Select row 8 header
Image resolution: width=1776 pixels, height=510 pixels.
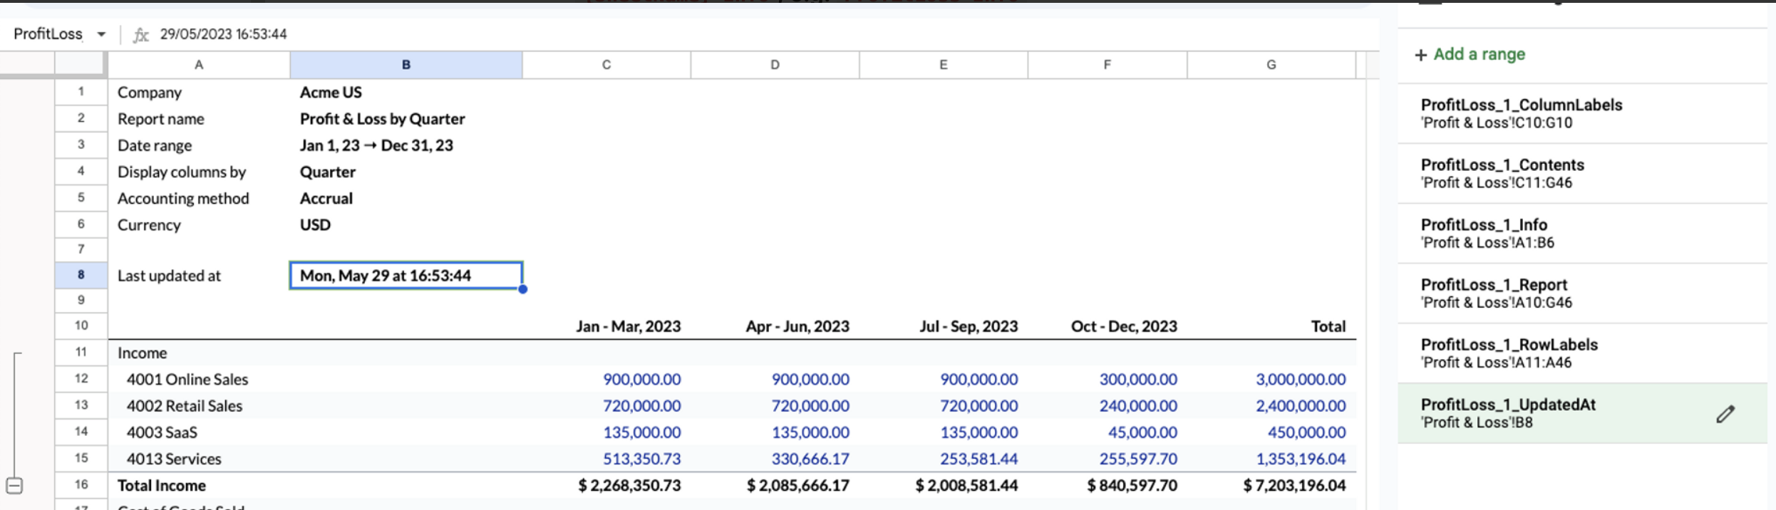tap(81, 275)
